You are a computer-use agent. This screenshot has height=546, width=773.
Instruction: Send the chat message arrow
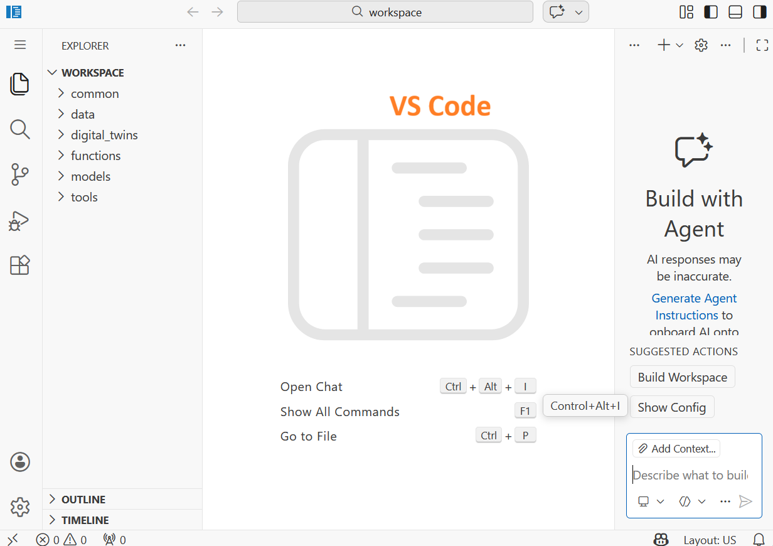(745, 501)
